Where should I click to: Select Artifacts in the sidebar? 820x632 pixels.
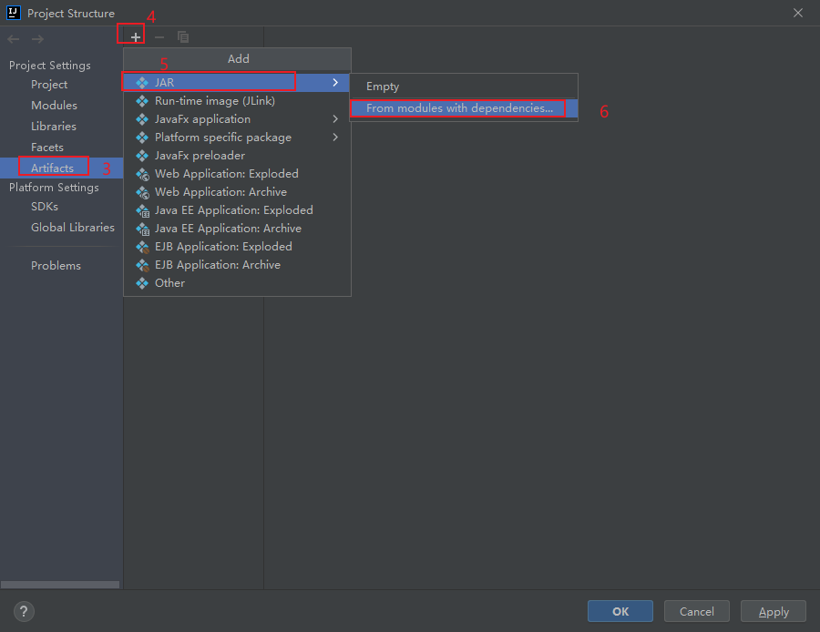(x=61, y=168)
